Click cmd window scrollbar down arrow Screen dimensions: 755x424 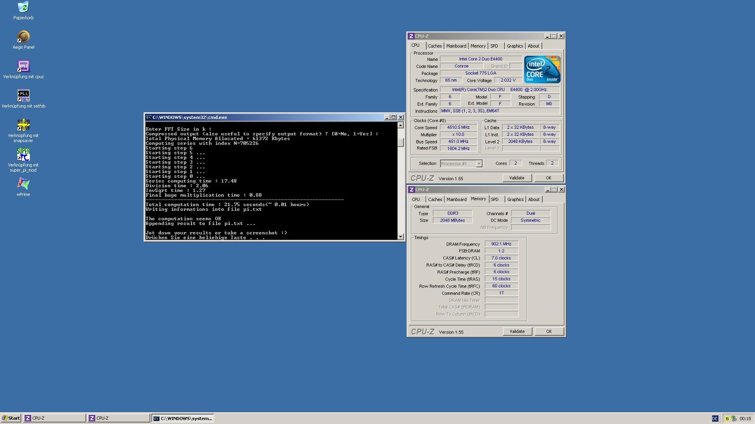(x=401, y=237)
